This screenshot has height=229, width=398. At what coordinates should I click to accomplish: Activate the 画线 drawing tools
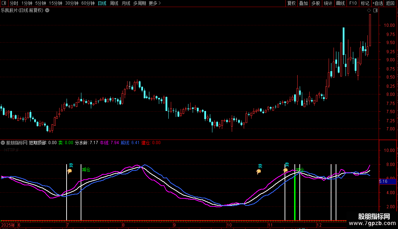(340, 3)
